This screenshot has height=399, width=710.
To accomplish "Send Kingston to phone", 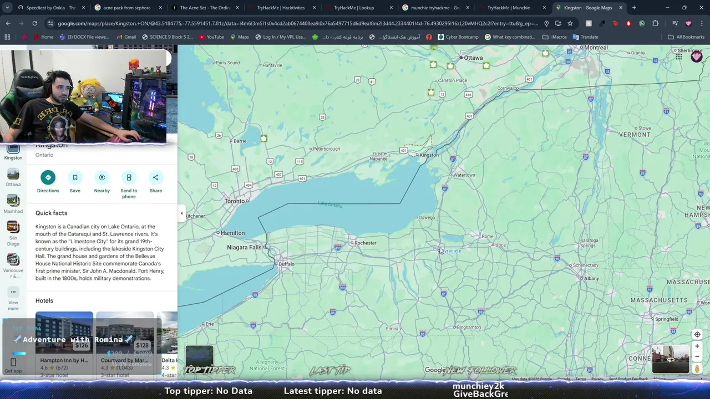I will (129, 185).
